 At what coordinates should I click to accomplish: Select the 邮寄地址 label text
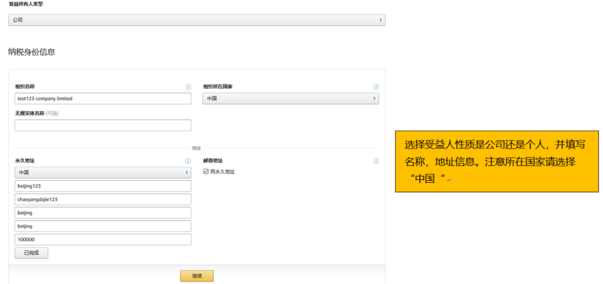213,161
